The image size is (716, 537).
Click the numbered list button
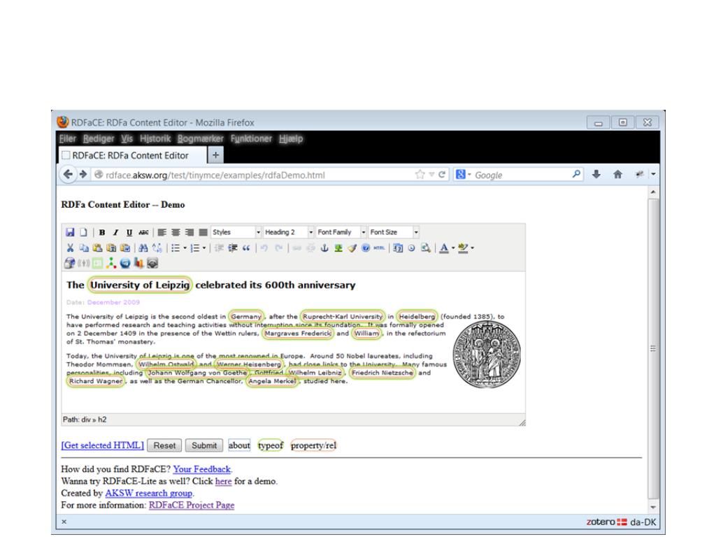pyautogui.click(x=194, y=248)
